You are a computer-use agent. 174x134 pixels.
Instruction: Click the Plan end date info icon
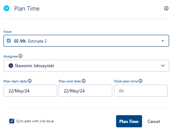[x=83, y=81]
